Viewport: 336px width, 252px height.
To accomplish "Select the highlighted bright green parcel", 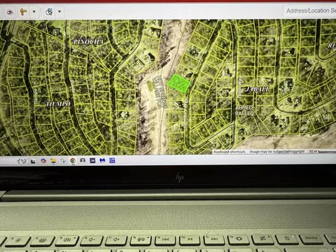I will [178, 83].
